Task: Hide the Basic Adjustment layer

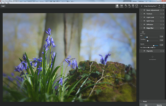Action: (x=144, y=10)
